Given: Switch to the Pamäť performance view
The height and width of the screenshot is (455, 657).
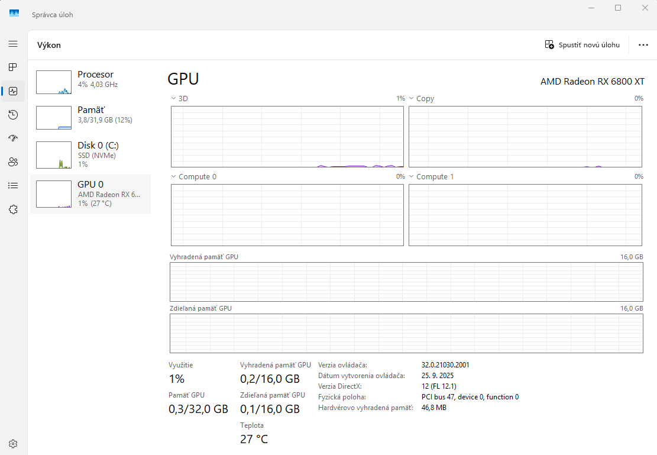Looking at the screenshot, I should [x=90, y=114].
